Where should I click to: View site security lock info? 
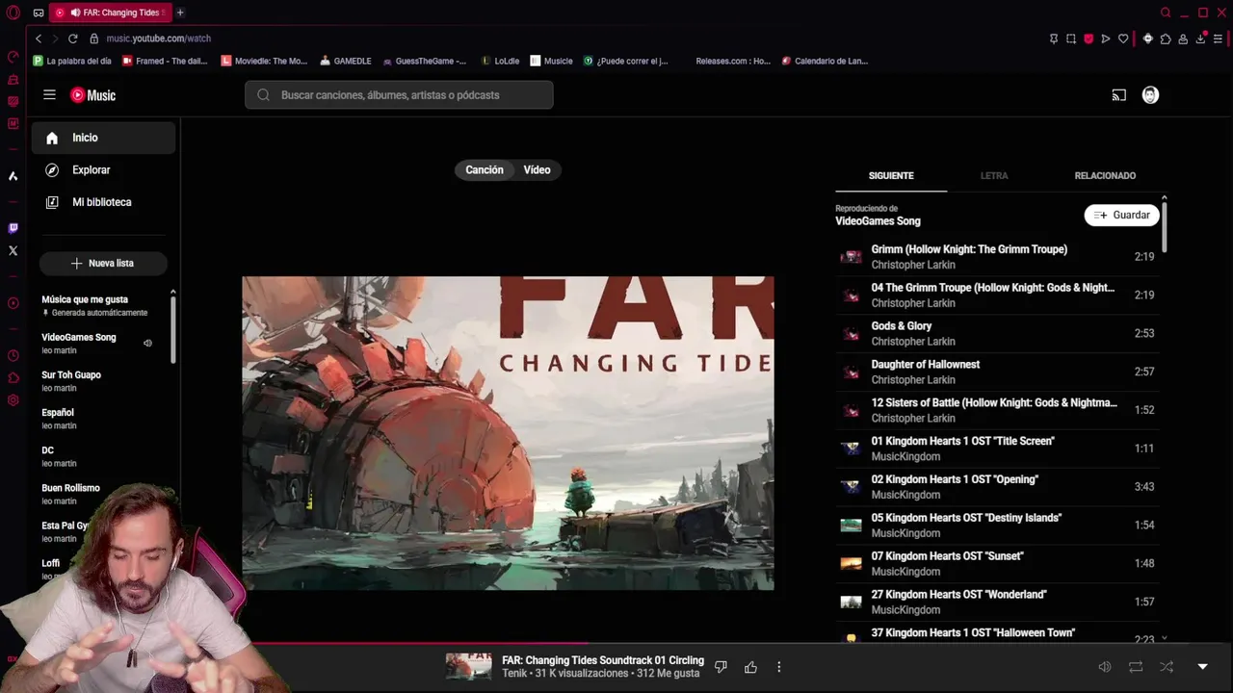click(x=94, y=38)
